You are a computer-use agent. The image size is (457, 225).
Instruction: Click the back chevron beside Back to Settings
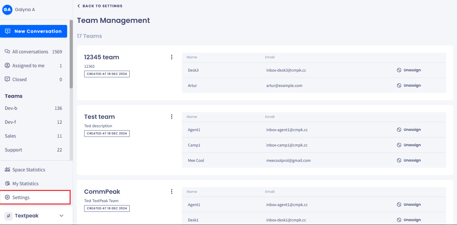click(x=79, y=6)
